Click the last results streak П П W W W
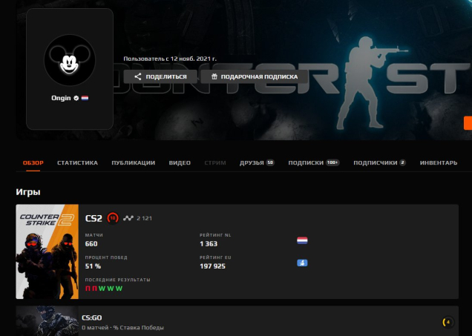This screenshot has height=336, width=472. pos(104,289)
